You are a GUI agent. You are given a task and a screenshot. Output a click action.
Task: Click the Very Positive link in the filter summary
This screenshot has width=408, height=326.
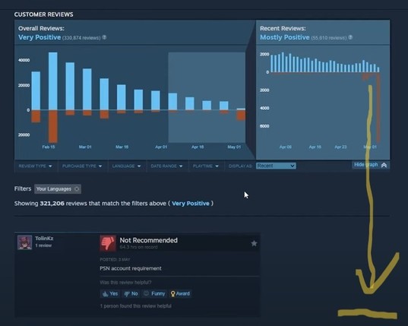point(191,204)
